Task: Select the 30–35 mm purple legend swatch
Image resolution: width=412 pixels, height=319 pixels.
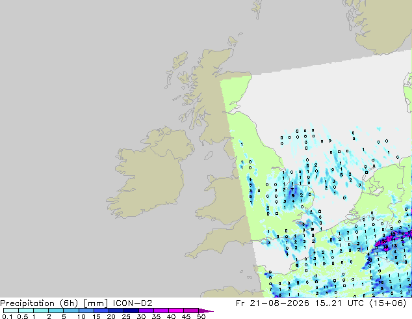Action: pos(146,311)
